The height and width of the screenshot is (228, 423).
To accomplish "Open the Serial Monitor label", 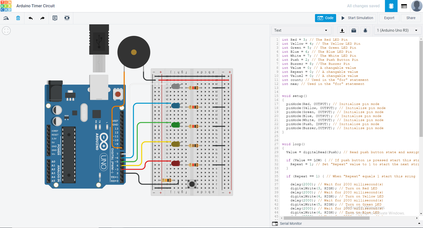I will click(x=291, y=223).
